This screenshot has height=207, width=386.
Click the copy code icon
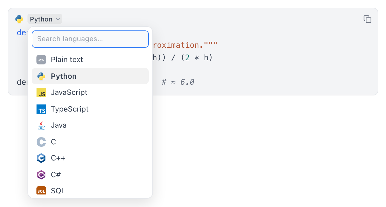[367, 19]
